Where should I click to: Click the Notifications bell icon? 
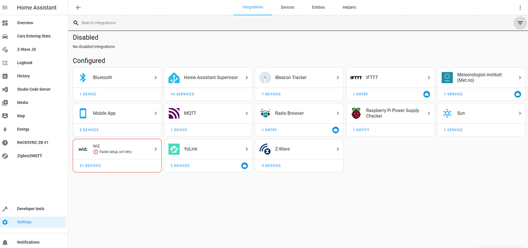point(5,242)
